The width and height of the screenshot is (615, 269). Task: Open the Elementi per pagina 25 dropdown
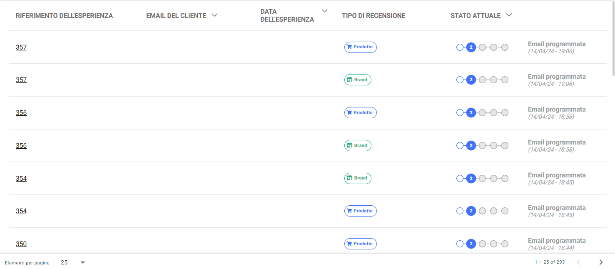[x=73, y=262]
